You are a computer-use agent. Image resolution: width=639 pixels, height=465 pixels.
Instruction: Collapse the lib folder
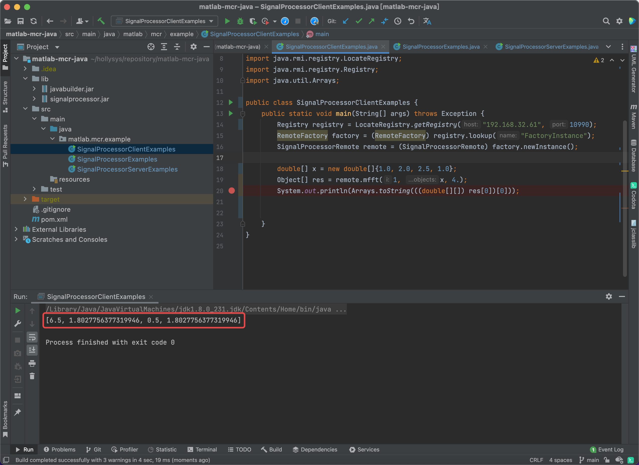coord(25,79)
